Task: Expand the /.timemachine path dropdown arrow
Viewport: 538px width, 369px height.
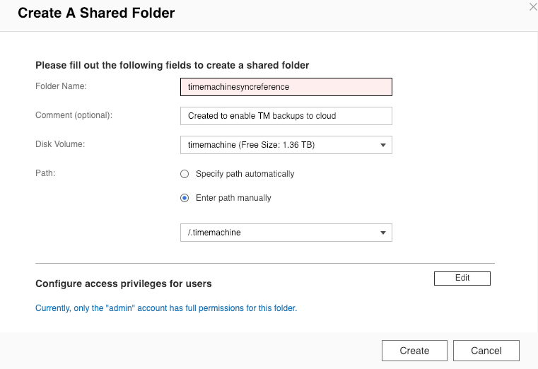Action: [x=382, y=233]
